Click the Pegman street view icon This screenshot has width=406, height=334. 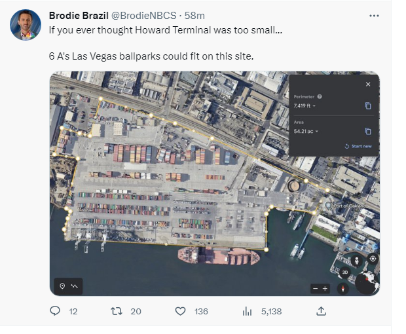[357, 260]
